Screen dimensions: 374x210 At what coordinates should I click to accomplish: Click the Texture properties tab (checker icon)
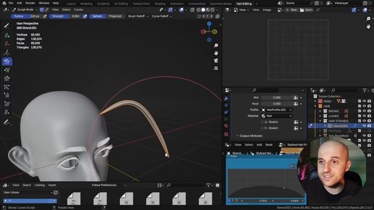226,135
